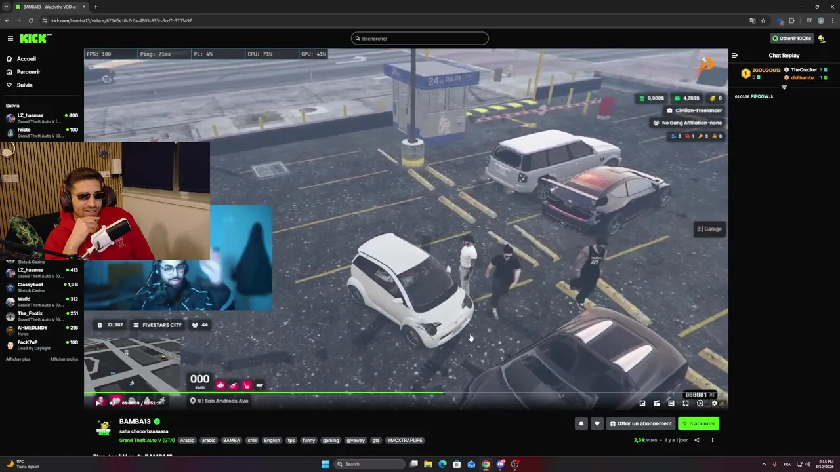Mute the video volume

pos(112,403)
